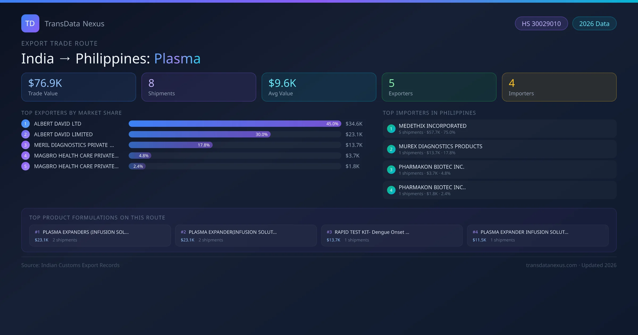Click rank badge 3 next to MERIL DIAGNOSTICS
The width and height of the screenshot is (638, 335).
click(25, 145)
